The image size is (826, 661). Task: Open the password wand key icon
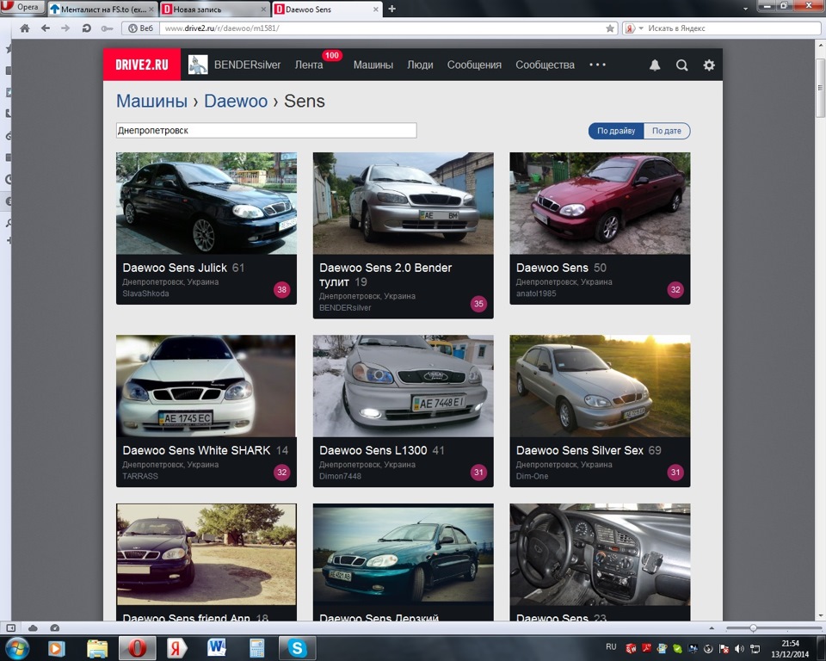coord(107,28)
